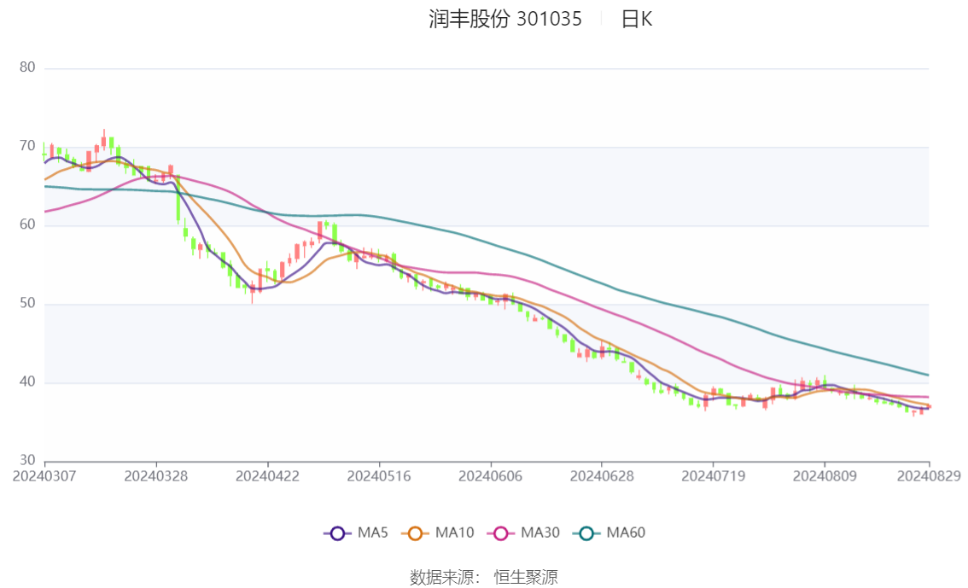Select the 20240606 date axis label

click(490, 476)
